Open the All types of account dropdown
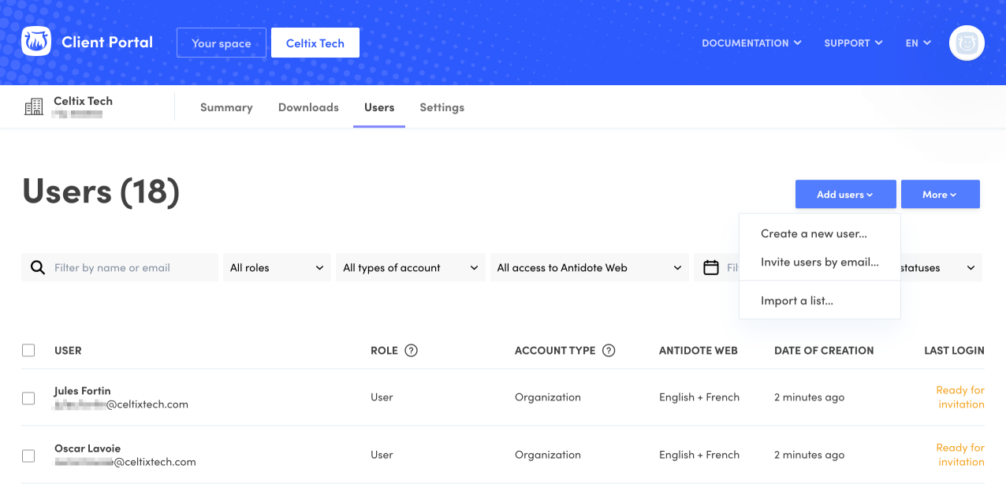The image size is (1006, 484). [411, 268]
